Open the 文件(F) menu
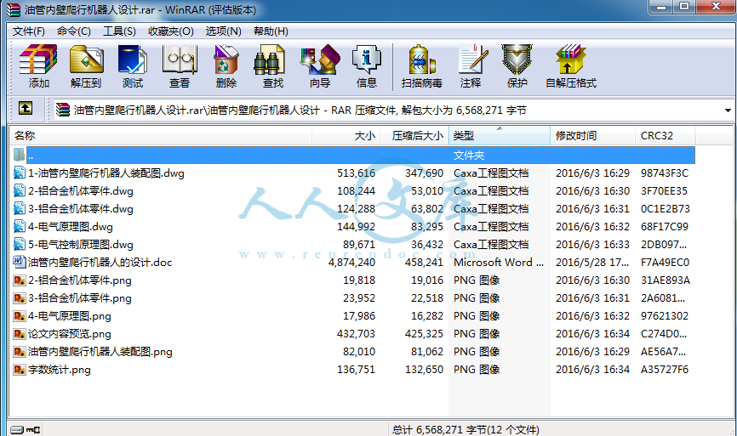Screen dimensions: 737x436 click(28, 31)
